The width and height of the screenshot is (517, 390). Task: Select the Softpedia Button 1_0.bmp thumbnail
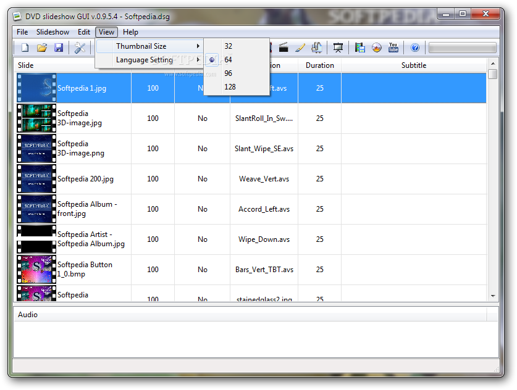pos(36,270)
